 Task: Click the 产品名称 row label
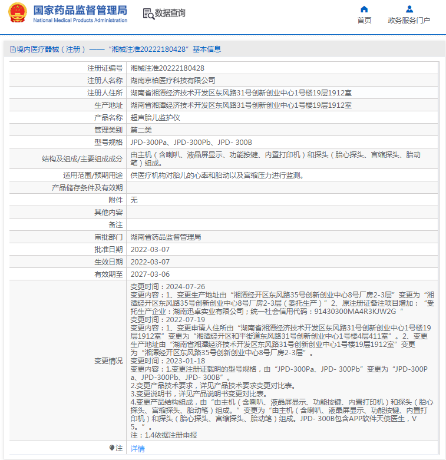click(x=108, y=117)
